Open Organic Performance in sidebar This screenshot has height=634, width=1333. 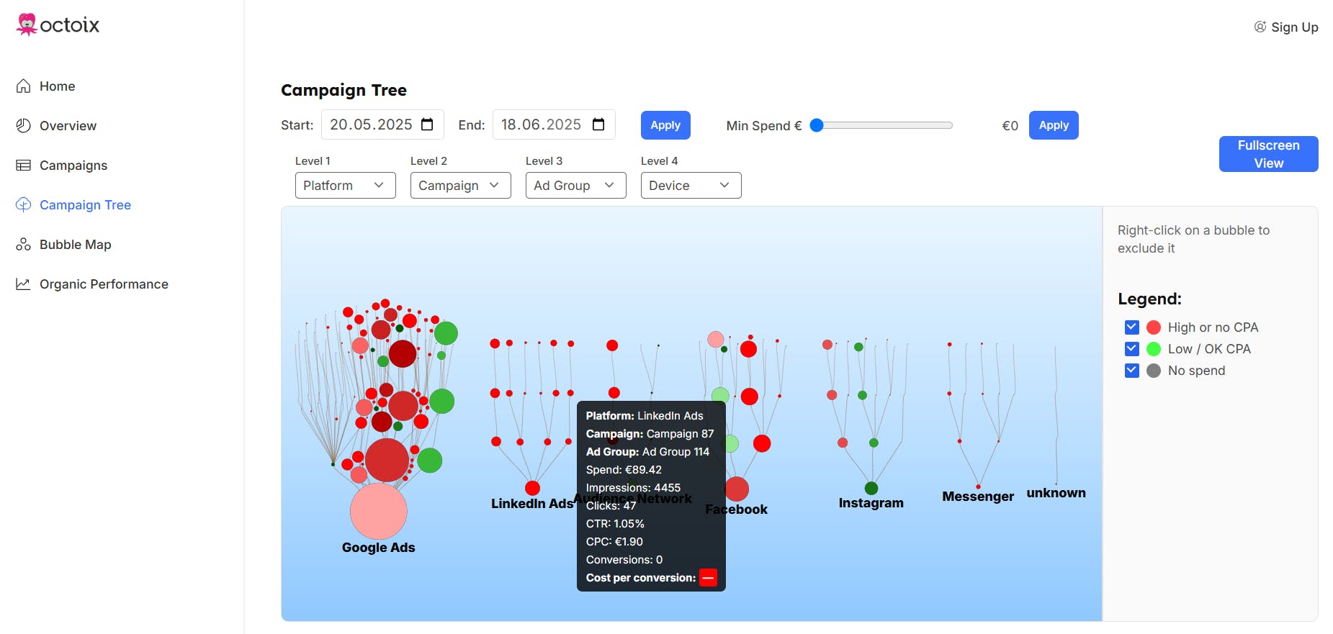pos(104,284)
